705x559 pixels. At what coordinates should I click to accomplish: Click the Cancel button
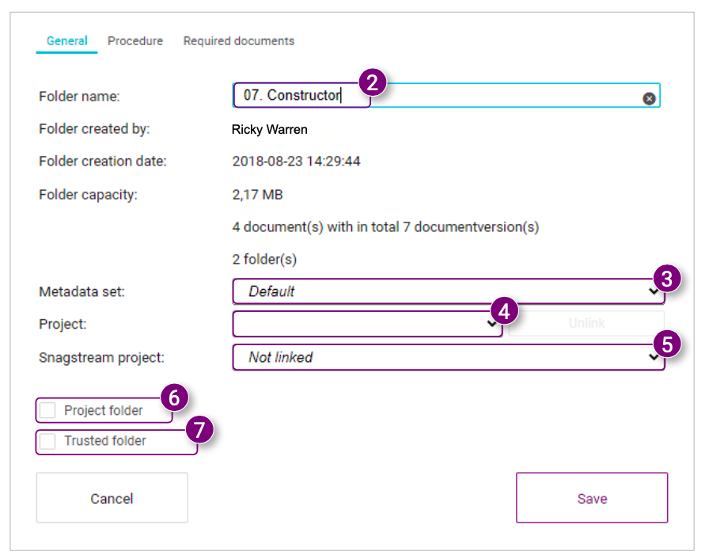click(112, 498)
